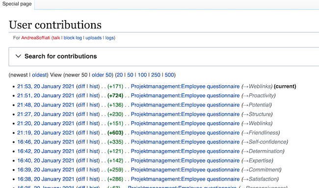Open the 21:53, 20 January 2021 revision
The height and width of the screenshot is (188, 319).
pyautogui.click(x=46, y=86)
